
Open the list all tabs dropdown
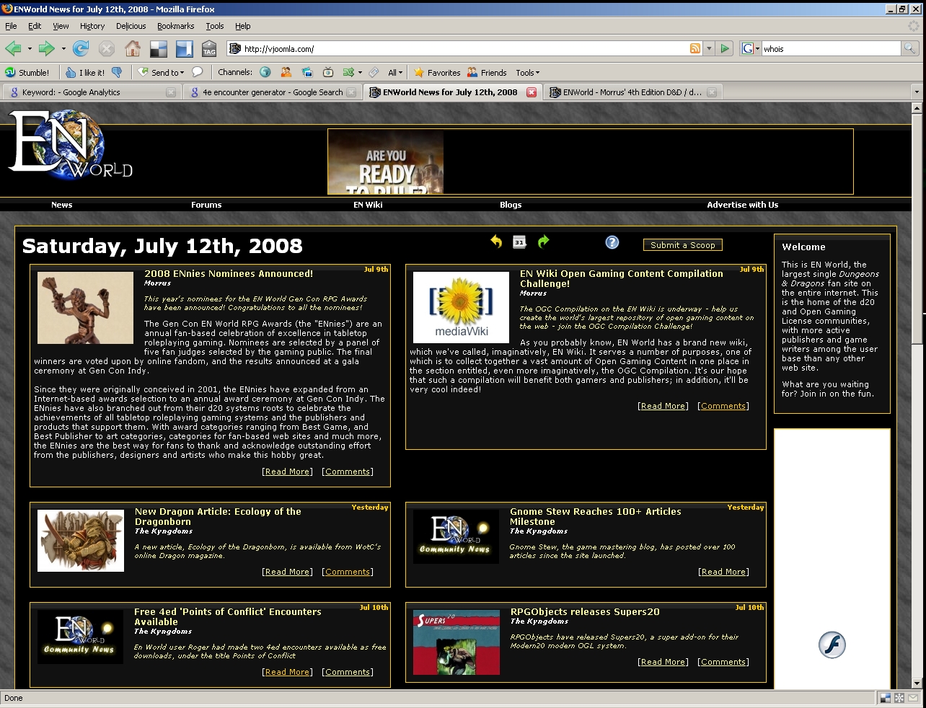click(917, 92)
